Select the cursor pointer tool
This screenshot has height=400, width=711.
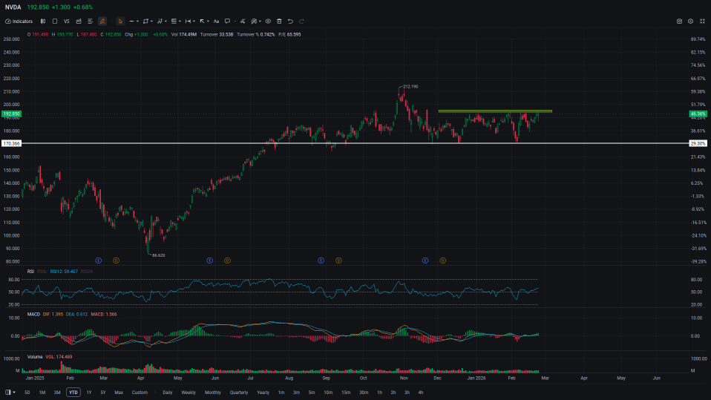(x=120, y=22)
